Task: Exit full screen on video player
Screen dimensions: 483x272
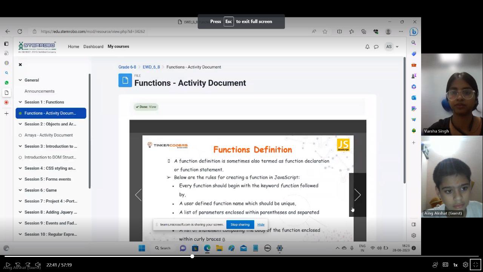Action: pos(475,265)
